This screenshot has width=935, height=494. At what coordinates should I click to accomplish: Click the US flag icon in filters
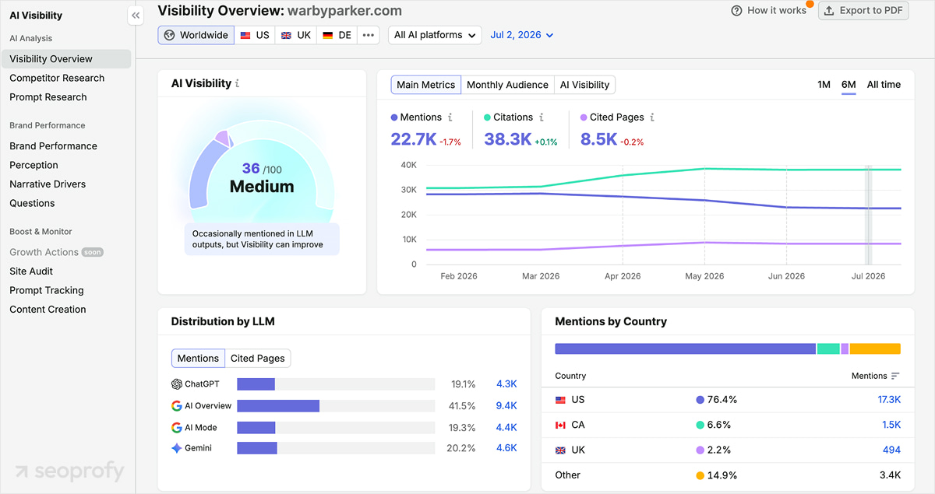pos(245,35)
